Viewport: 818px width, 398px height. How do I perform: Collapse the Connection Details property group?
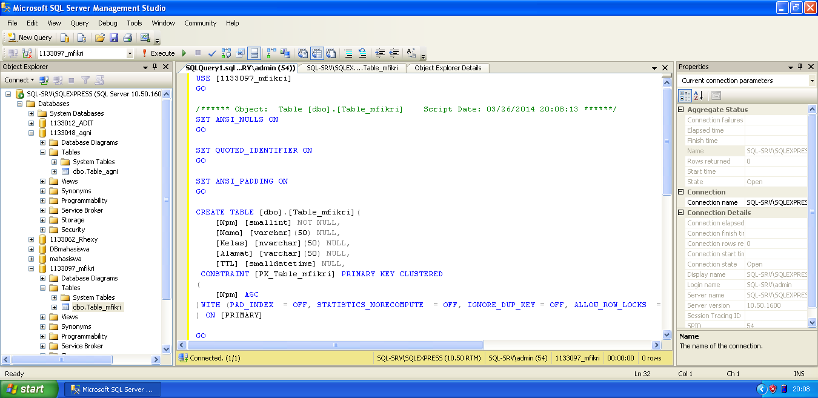(x=681, y=213)
